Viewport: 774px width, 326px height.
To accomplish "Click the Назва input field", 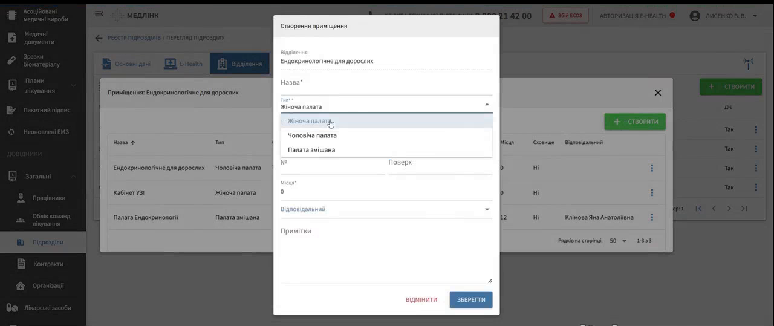I will pyautogui.click(x=386, y=85).
